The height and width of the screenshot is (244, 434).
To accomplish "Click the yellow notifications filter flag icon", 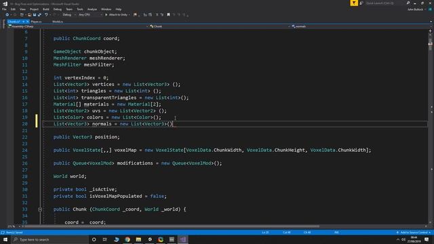I will [x=354, y=3].
